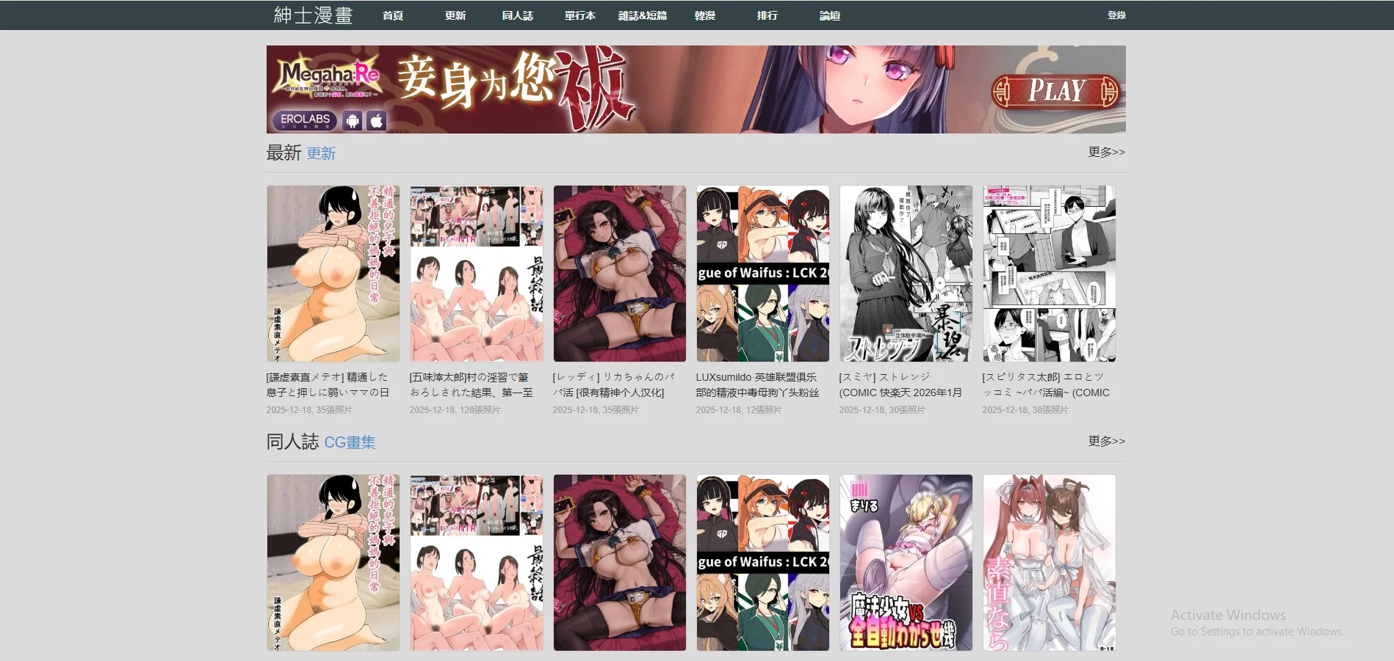Open the 同人誌 navigation menu item
Screen dimensions: 1394x661
[x=516, y=15]
